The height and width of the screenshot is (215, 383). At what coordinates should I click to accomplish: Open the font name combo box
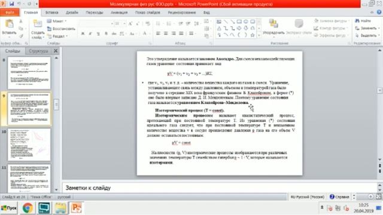click(96, 24)
